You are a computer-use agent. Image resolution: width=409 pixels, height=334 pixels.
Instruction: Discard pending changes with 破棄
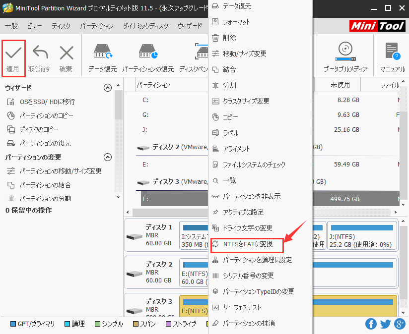point(66,58)
